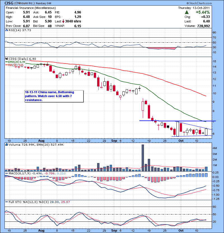Click the Aug label on the price chart date axis
This screenshot has width=224, height=233.
tap(41, 141)
